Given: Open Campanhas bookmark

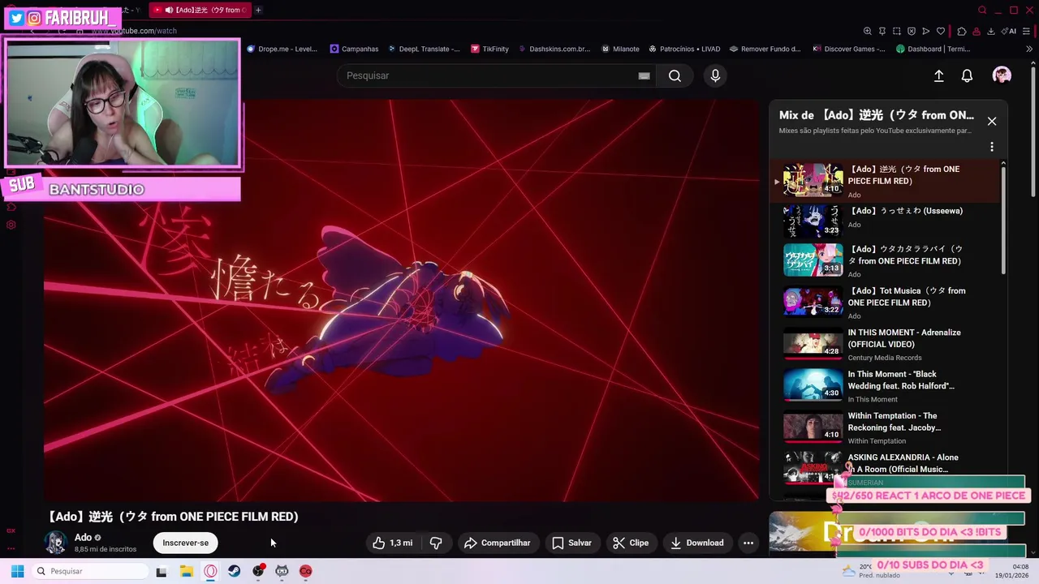Looking at the screenshot, I should (x=354, y=49).
